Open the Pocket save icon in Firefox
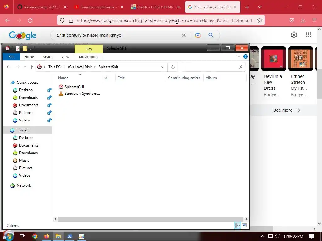Screen dimensions: 322x241 point(291,20)
